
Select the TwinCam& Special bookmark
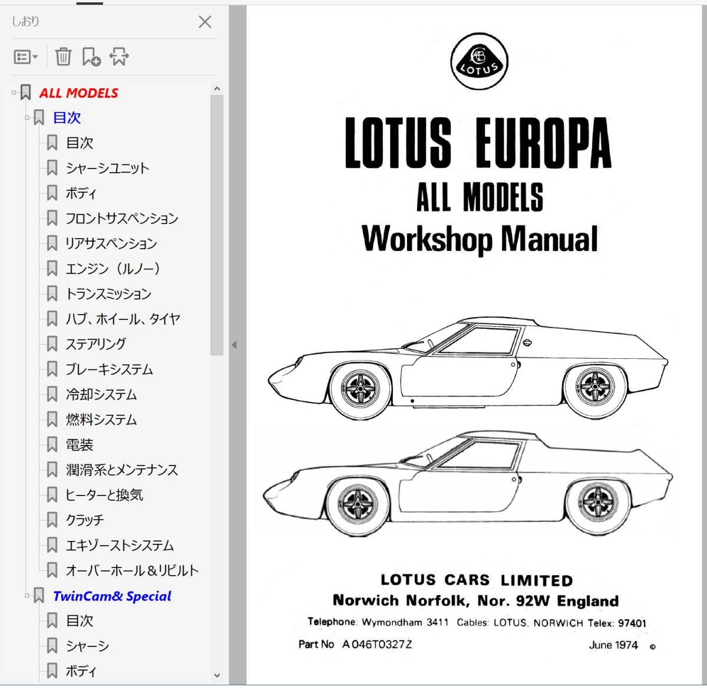(112, 596)
